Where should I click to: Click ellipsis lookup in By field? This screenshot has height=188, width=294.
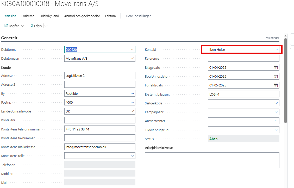[x=132, y=93]
